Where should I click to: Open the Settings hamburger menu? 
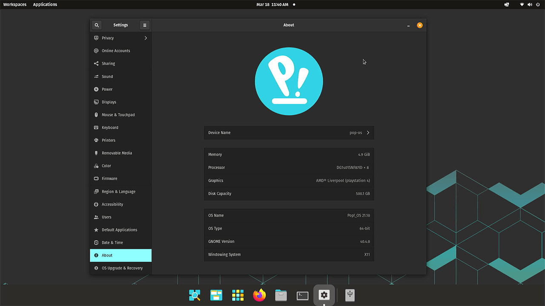pyautogui.click(x=145, y=25)
